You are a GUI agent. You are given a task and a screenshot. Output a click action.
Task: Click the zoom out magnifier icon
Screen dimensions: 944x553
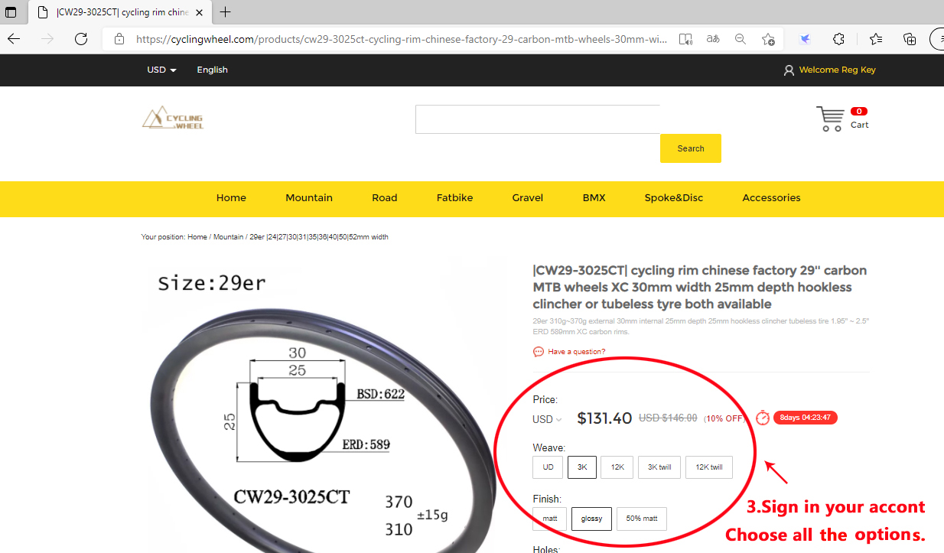pyautogui.click(x=741, y=39)
